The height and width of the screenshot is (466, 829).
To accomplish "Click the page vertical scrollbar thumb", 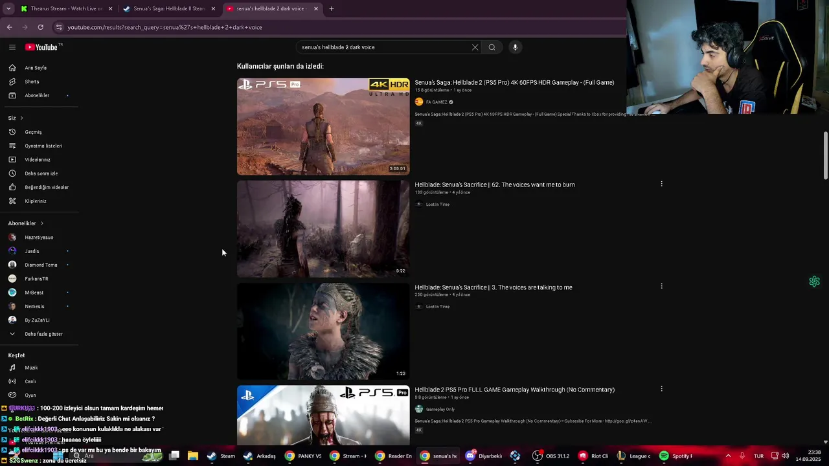I will 825,155.
